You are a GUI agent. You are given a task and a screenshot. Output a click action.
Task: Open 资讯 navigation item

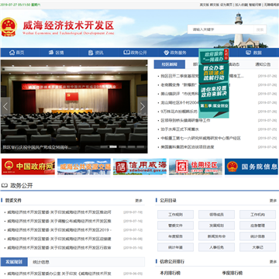pos(95,53)
